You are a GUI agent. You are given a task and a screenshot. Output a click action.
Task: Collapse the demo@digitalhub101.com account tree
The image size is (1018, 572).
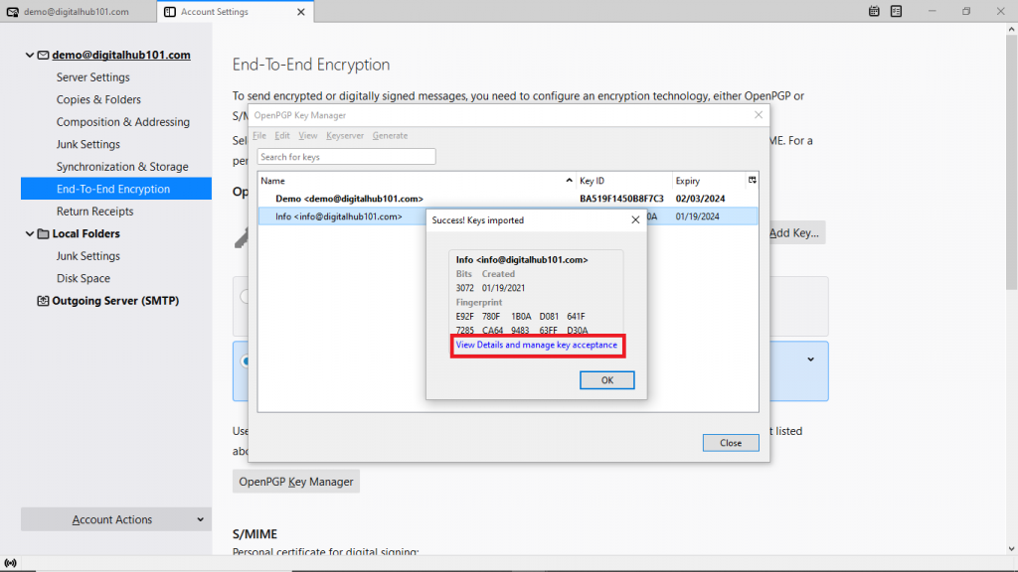(29, 56)
